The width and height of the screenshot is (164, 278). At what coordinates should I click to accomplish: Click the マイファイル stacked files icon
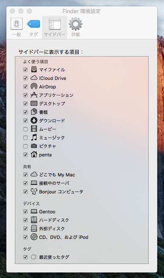(34, 69)
